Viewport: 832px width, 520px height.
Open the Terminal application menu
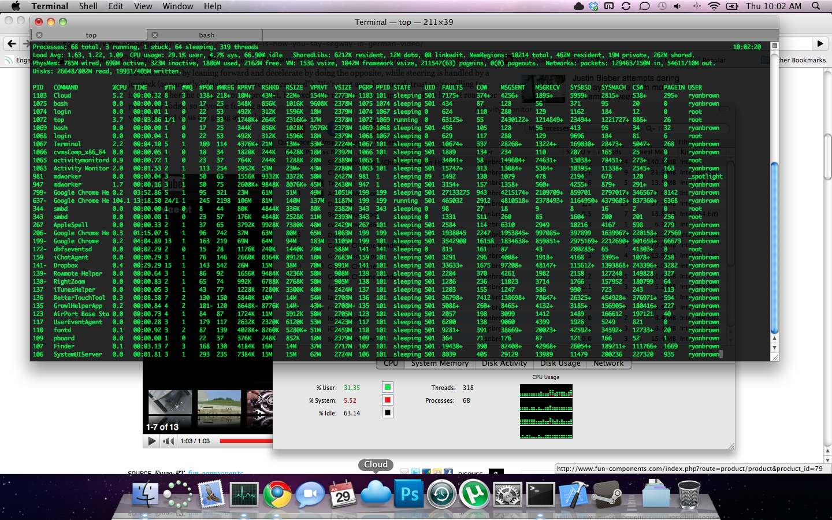50,6
